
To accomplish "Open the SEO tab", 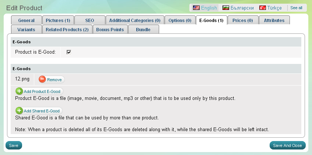I will click(x=90, y=21).
